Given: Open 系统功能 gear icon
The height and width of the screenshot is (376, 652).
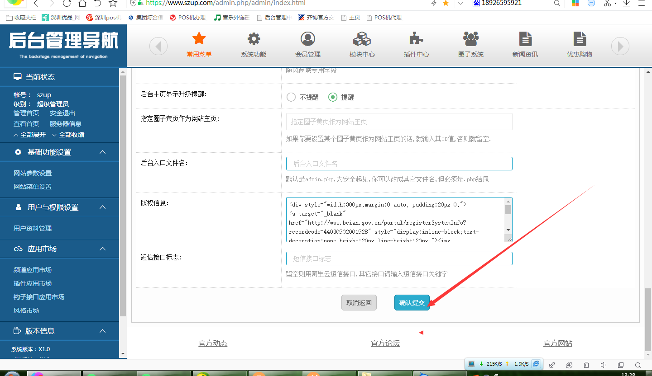Looking at the screenshot, I should coord(254,39).
